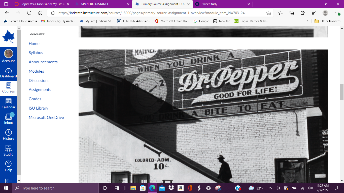This screenshot has height=193, width=344.
Task: Open History in the Canvas sidebar
Action: 8,135
